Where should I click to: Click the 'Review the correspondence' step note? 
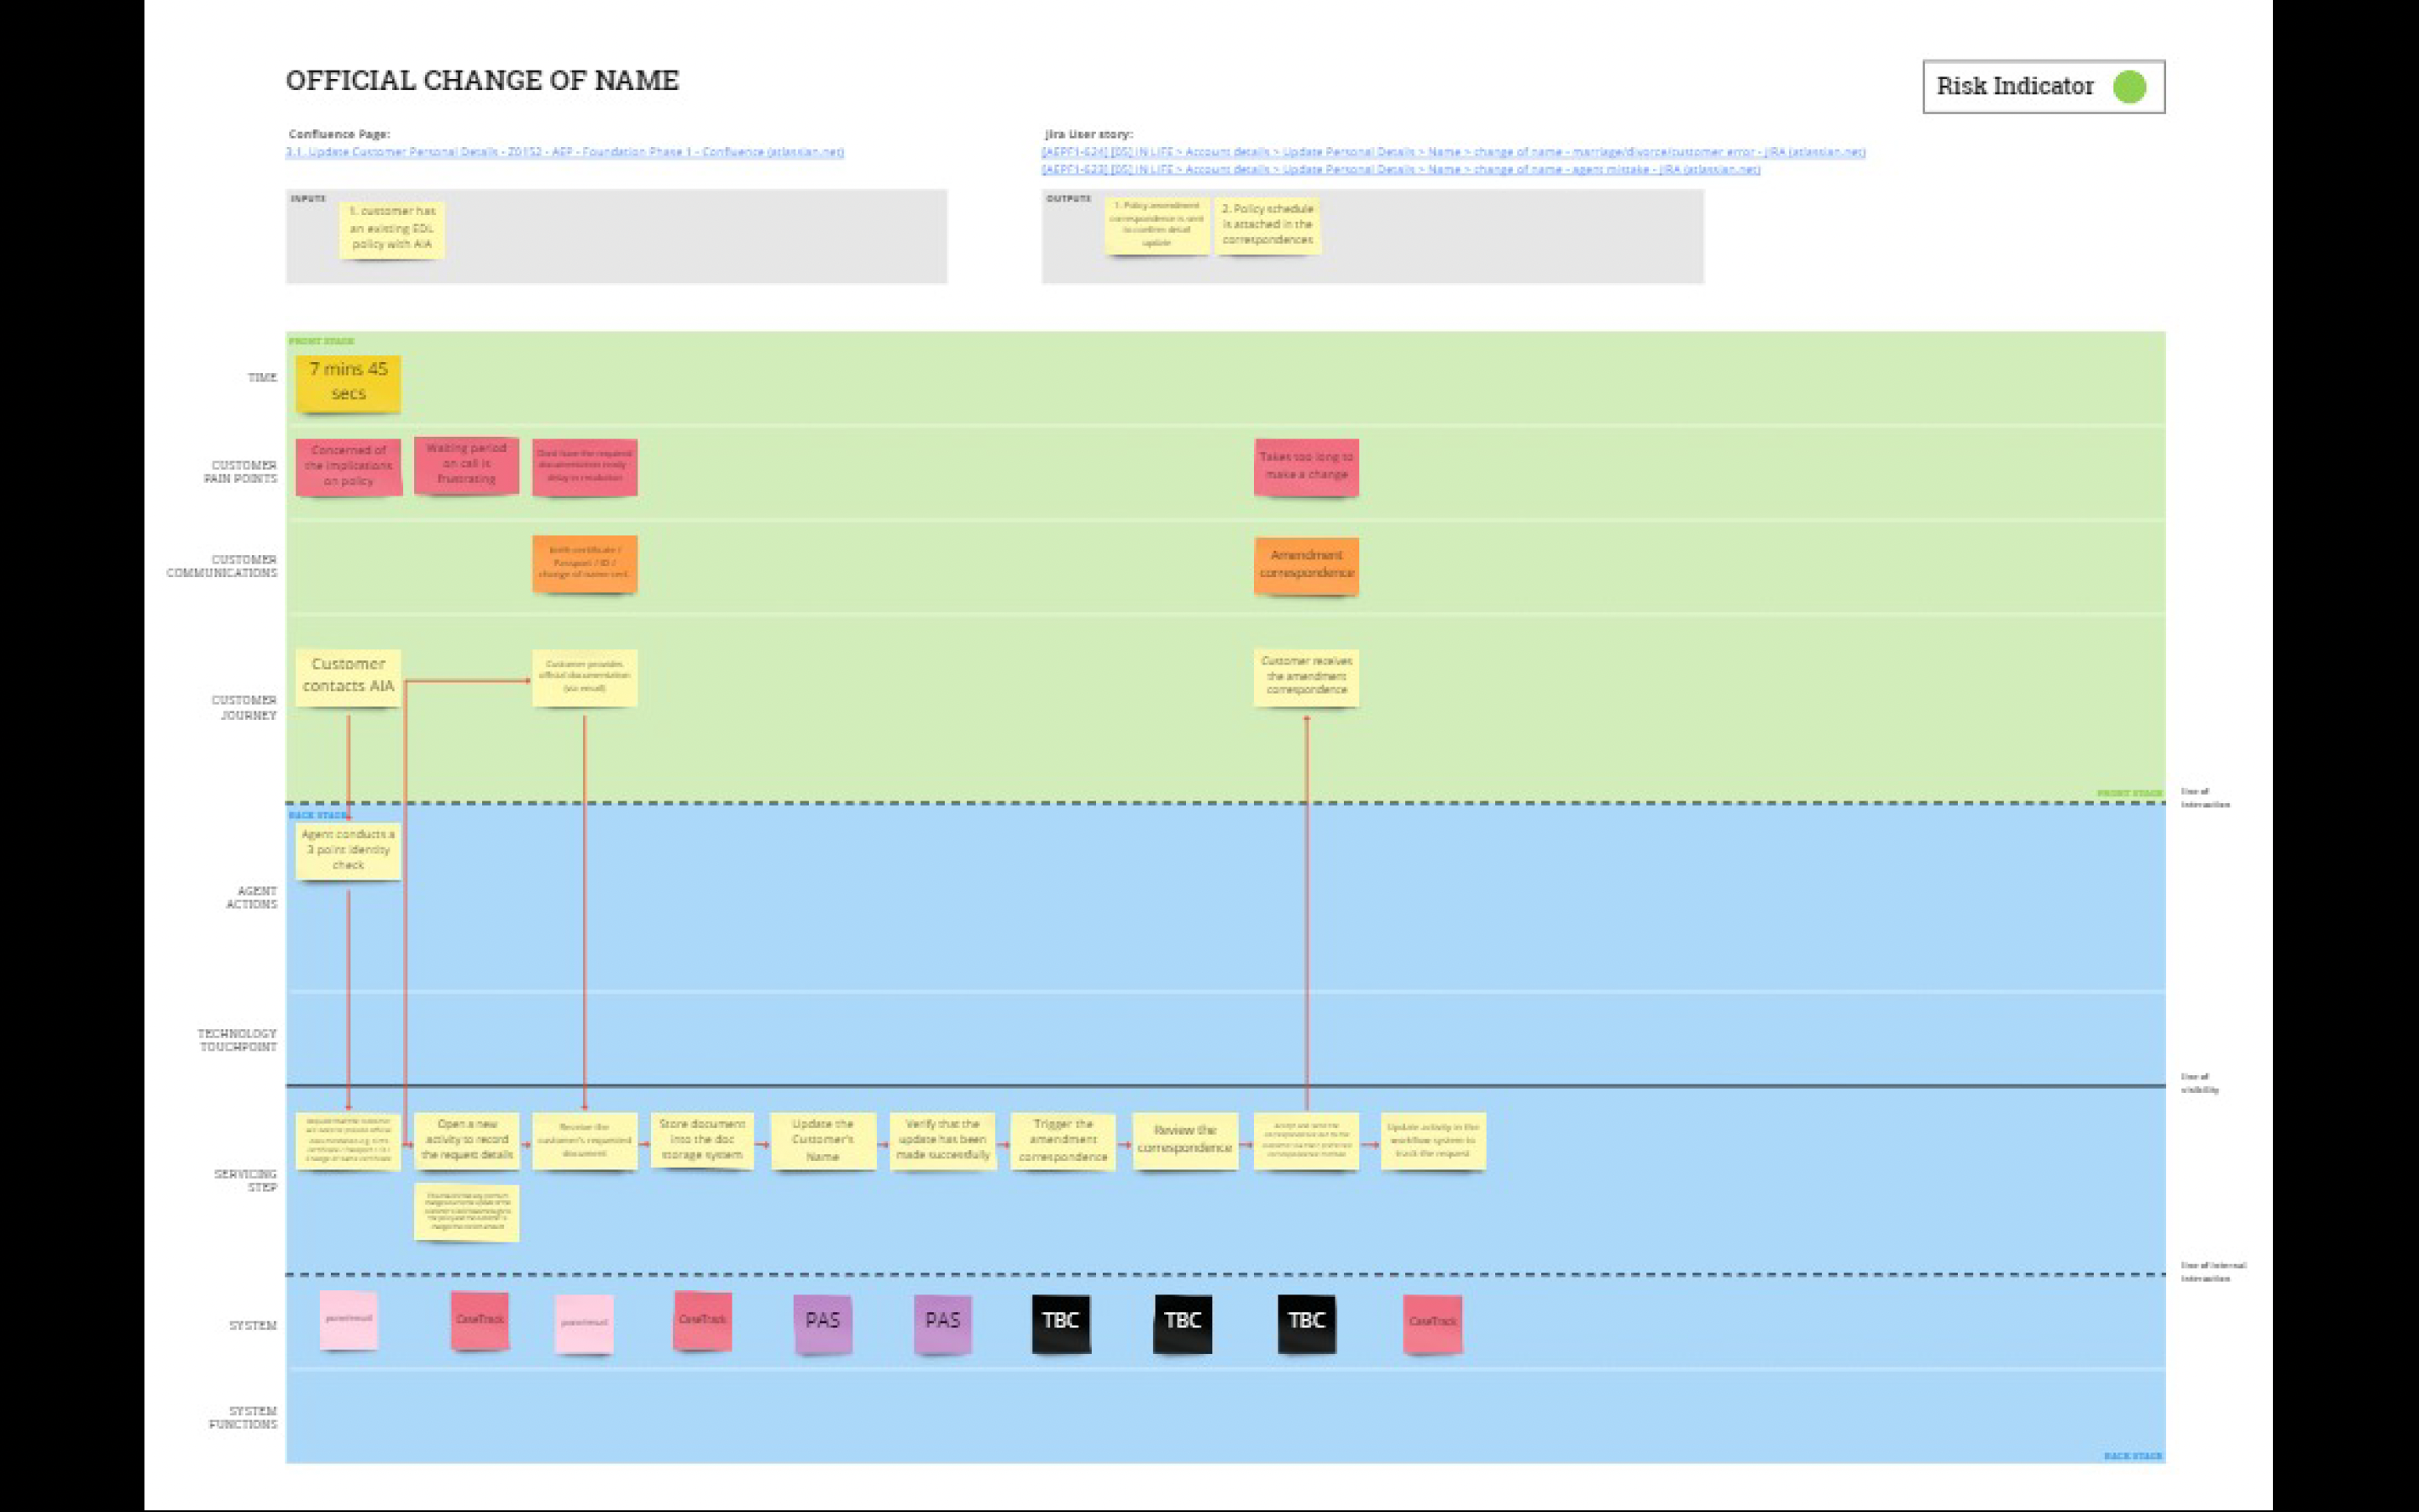point(1183,1140)
